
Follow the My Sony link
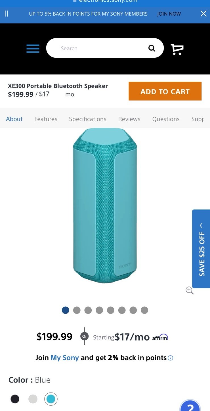[65, 358]
